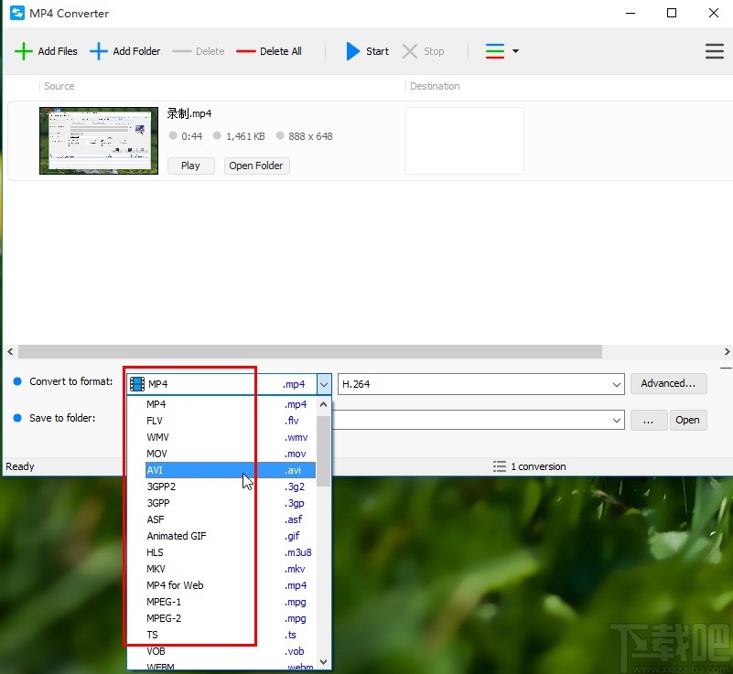Select the highlighted AVI format

[x=231, y=470]
